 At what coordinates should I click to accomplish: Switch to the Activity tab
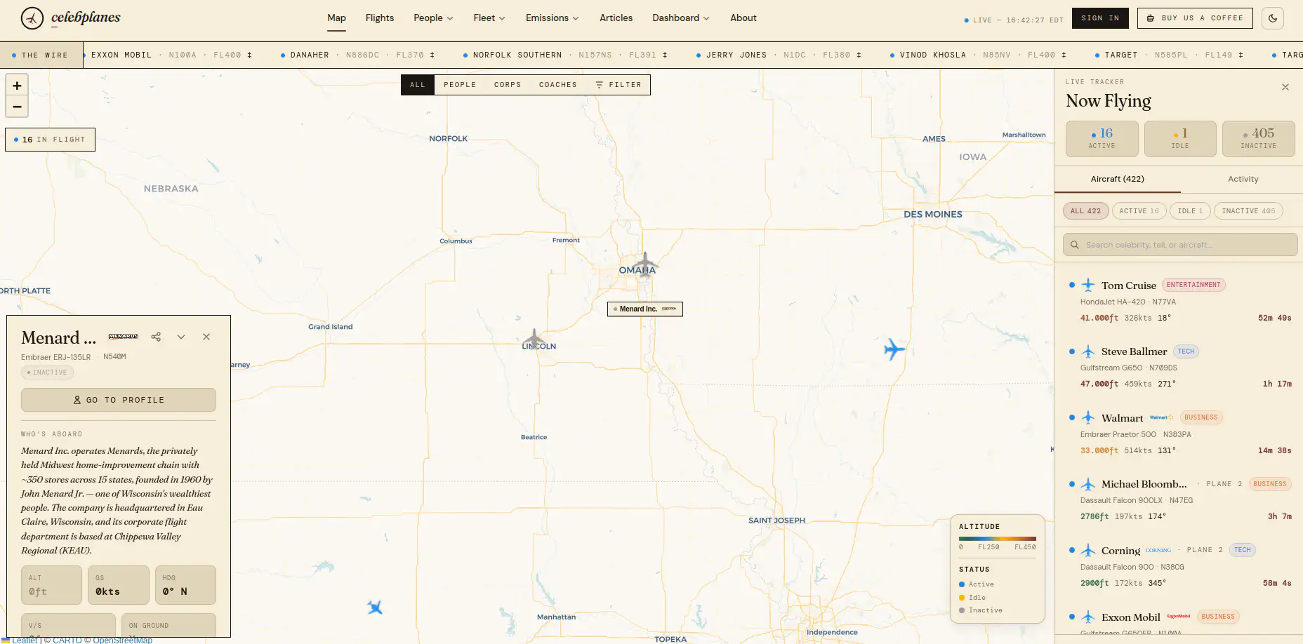1243,180
